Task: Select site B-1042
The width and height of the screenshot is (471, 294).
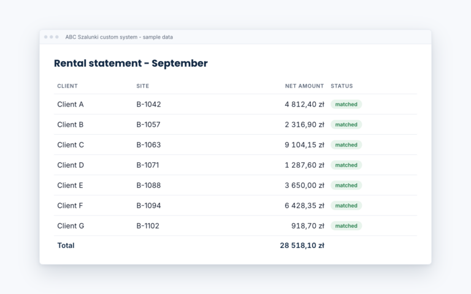Action: click(x=148, y=104)
